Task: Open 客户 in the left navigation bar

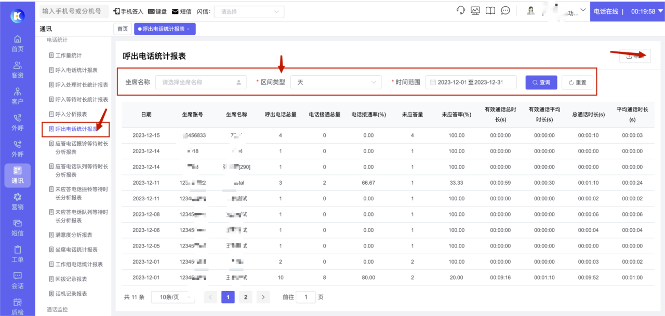Action: tap(17, 96)
